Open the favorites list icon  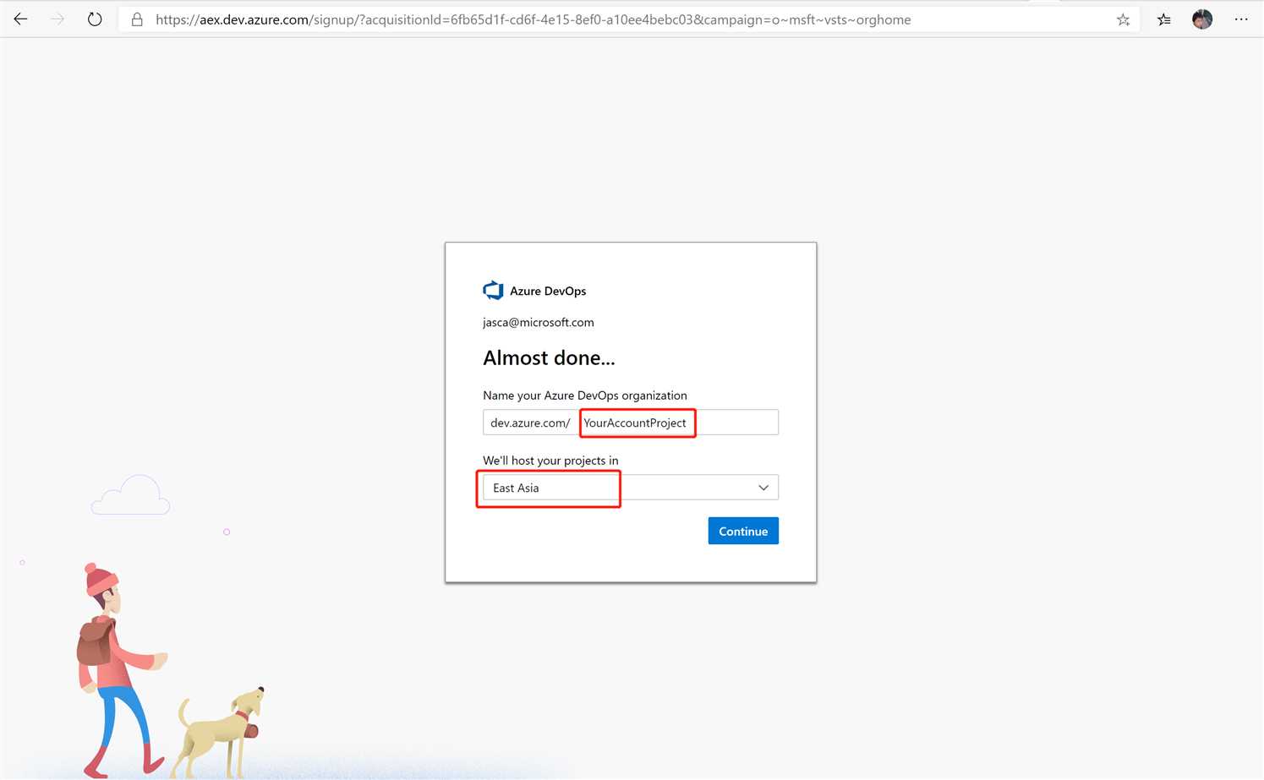1164,19
